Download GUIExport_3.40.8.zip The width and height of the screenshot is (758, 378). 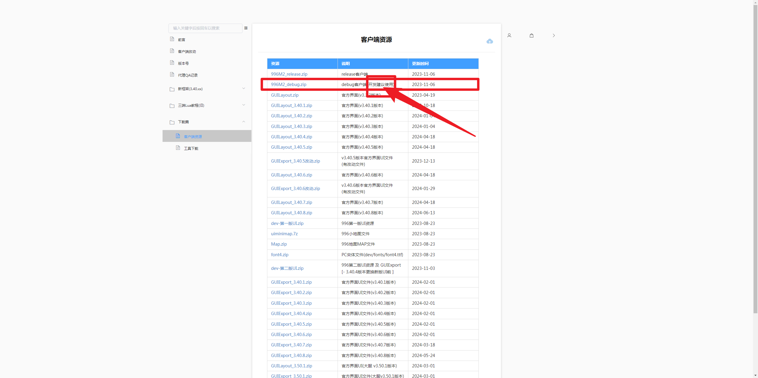tap(291, 356)
